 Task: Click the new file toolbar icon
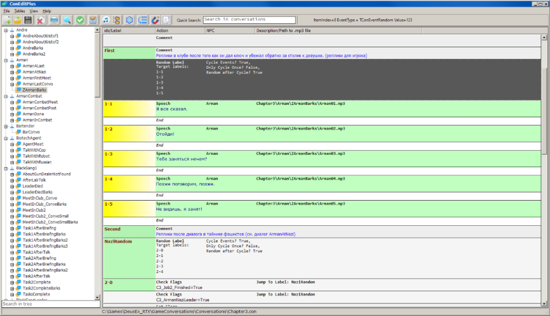(x=8, y=20)
